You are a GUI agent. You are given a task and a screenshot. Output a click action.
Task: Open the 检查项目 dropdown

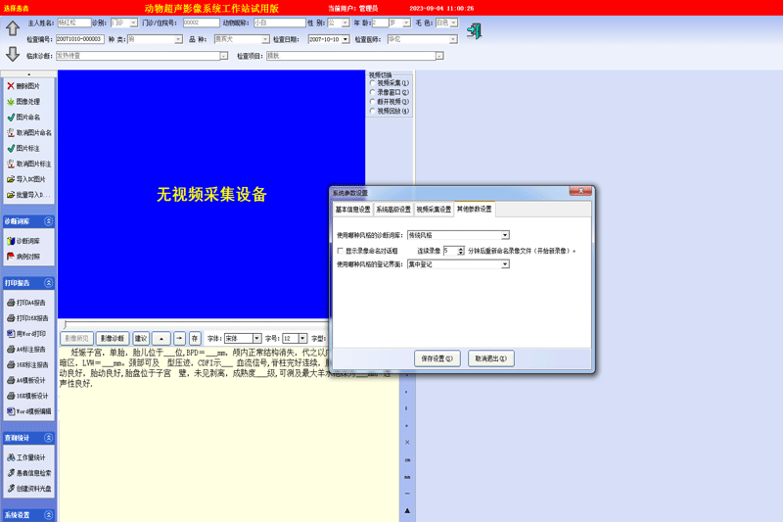[x=438, y=56]
